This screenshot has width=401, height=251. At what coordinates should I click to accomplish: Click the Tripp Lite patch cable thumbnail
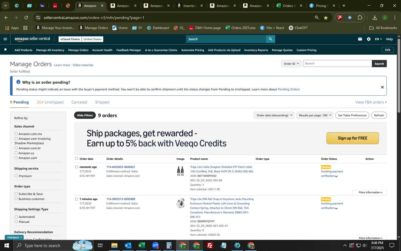[180, 171]
